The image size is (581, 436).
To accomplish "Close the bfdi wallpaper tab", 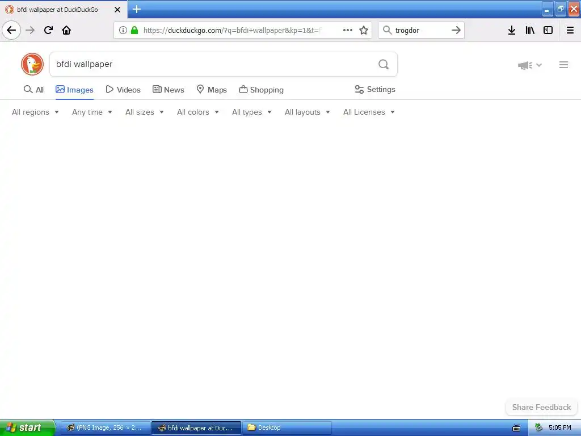I will point(117,10).
